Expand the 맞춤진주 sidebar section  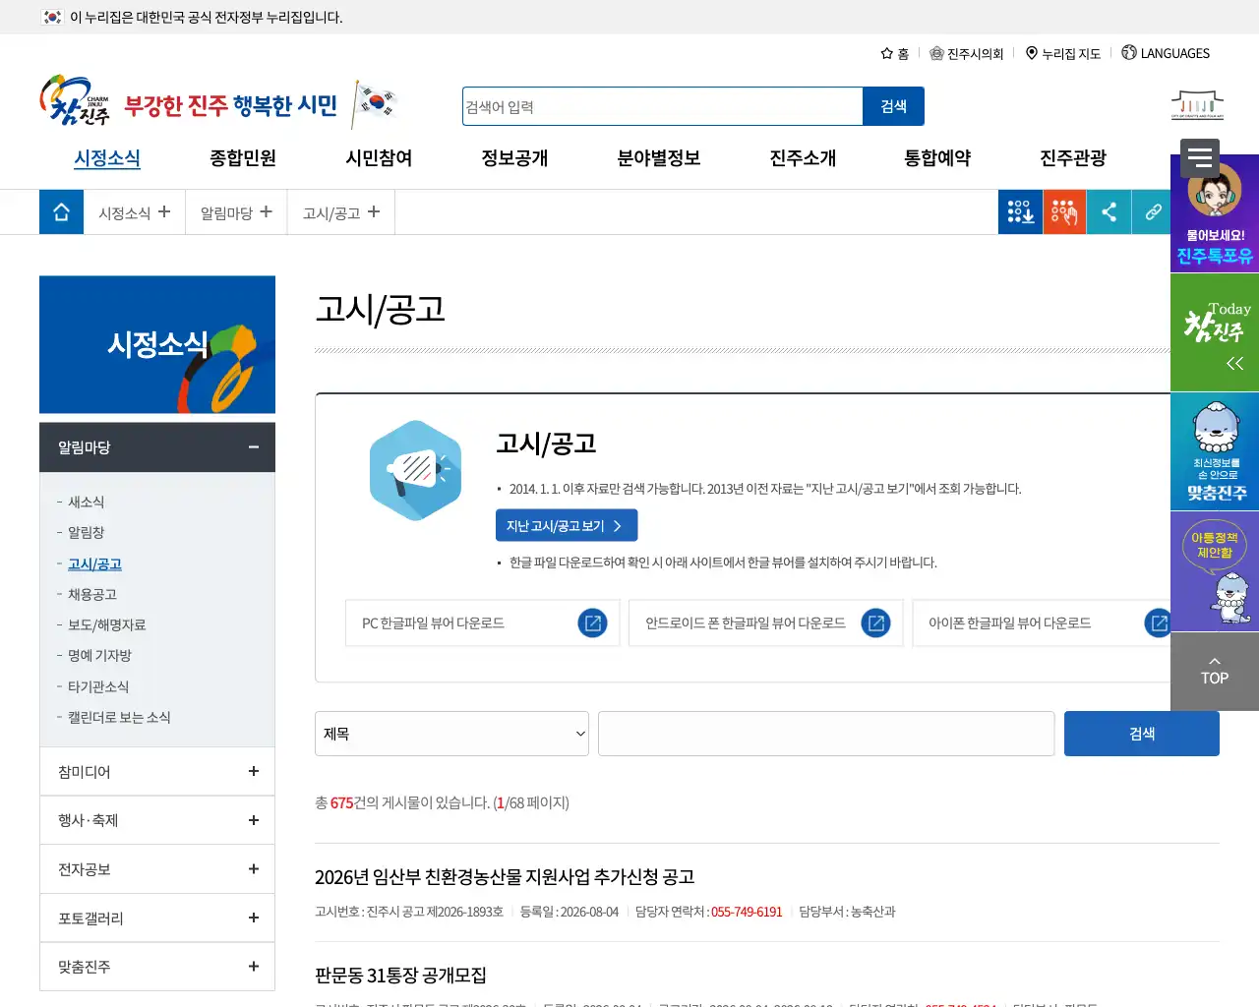(157, 967)
